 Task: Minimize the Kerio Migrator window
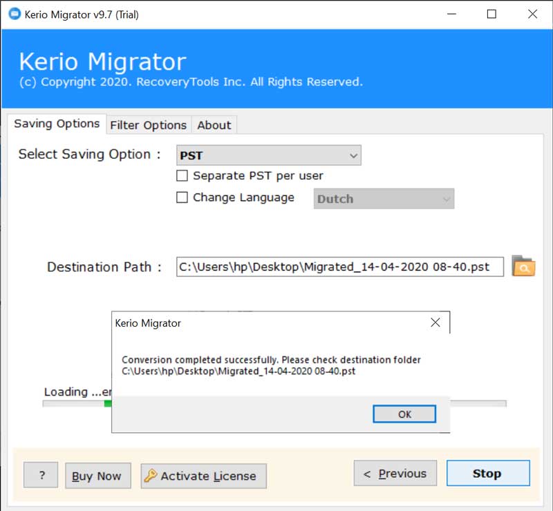point(452,14)
